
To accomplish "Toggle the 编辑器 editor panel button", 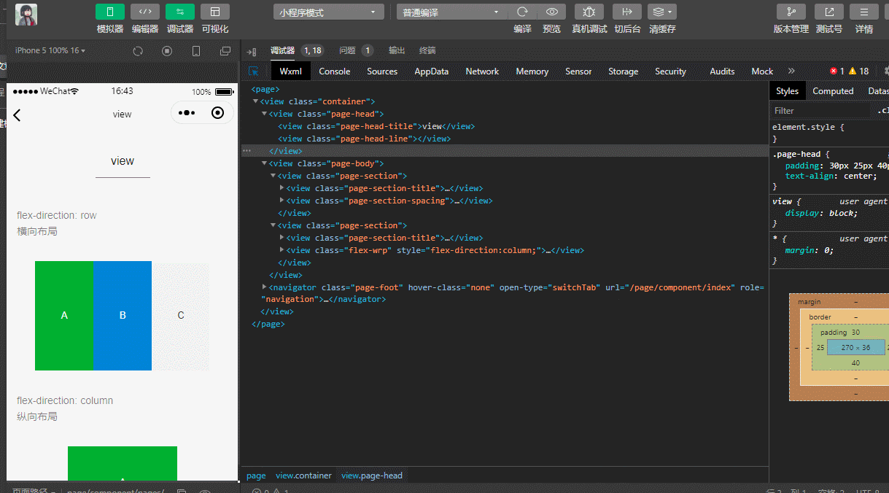I will pyautogui.click(x=145, y=12).
